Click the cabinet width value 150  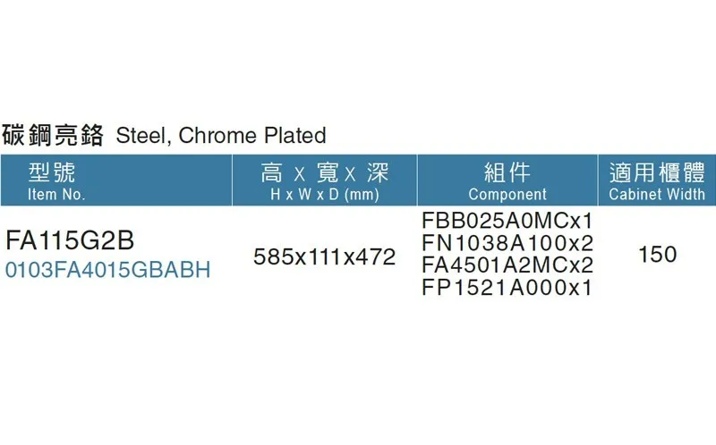(657, 255)
